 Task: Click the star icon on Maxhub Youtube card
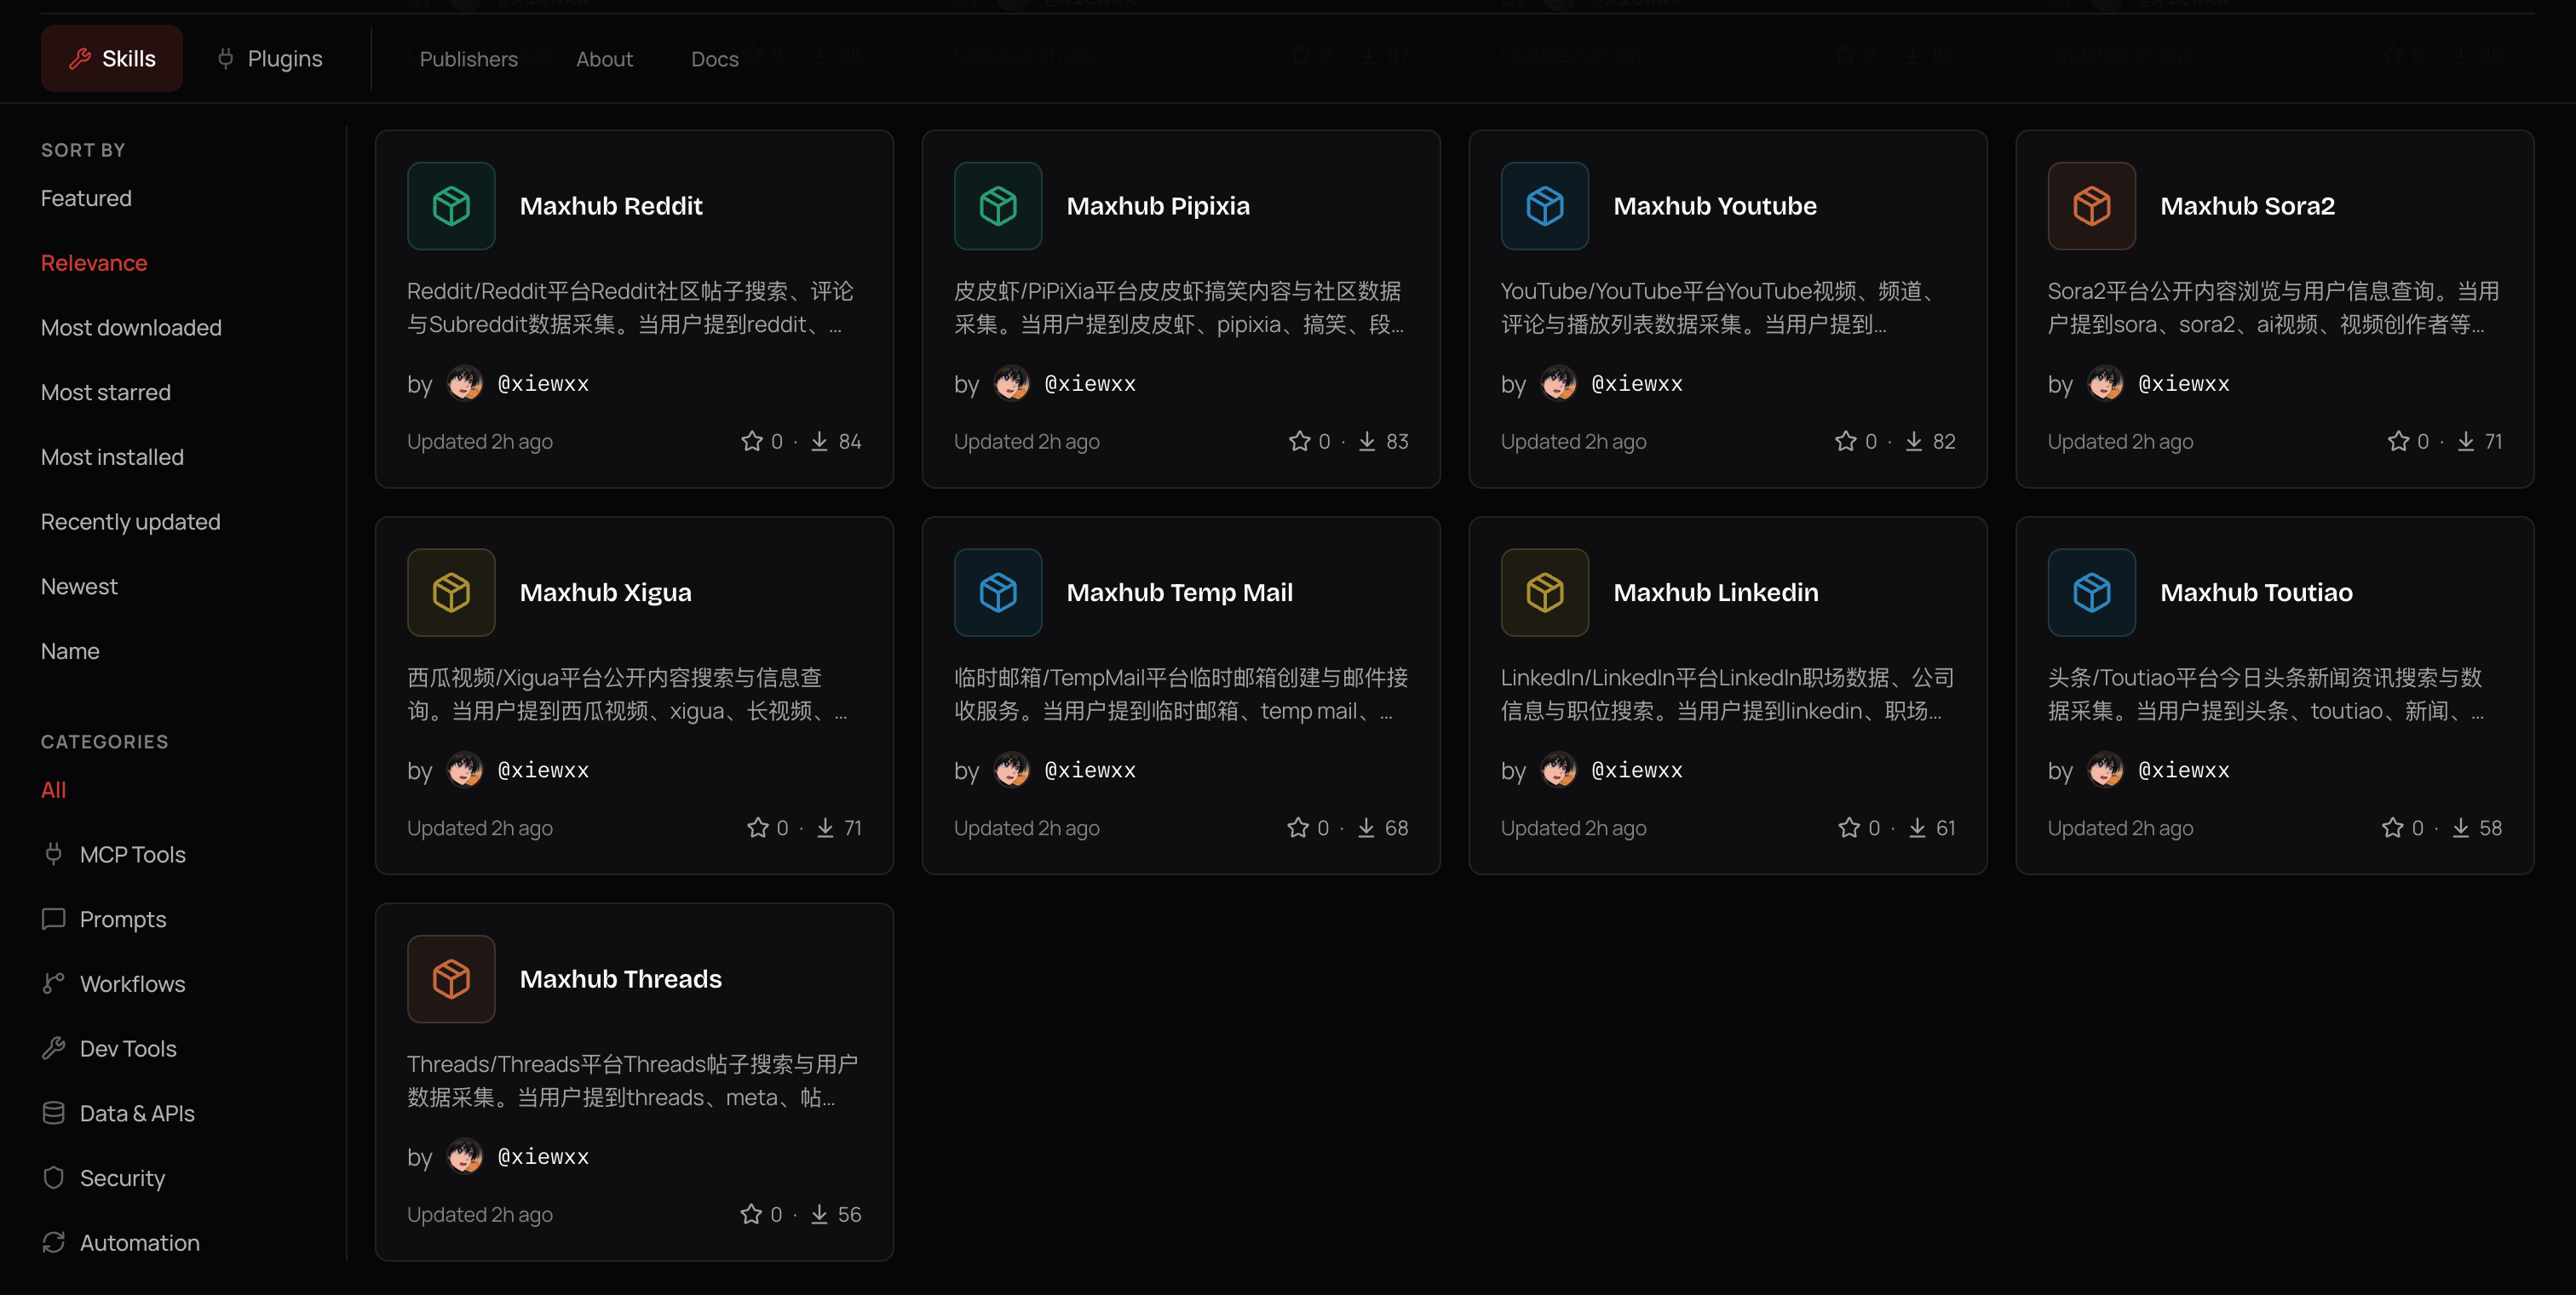1846,441
